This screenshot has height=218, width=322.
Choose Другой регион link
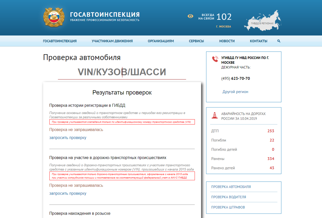point(235,92)
